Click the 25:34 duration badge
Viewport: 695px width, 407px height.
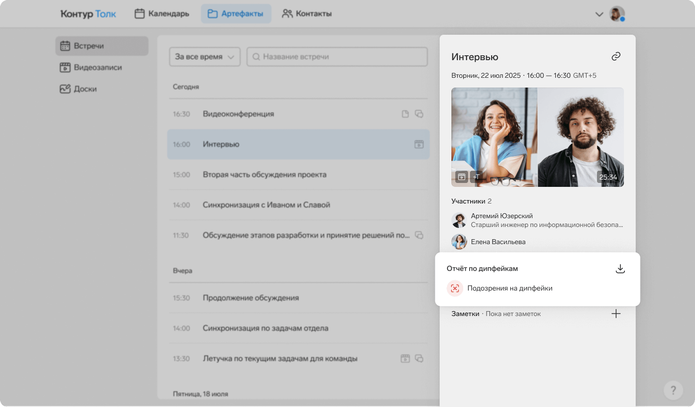click(608, 177)
